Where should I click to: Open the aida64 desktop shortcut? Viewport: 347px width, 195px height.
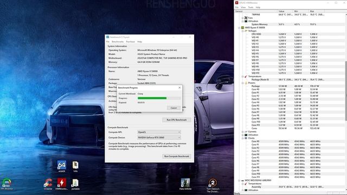point(61,166)
